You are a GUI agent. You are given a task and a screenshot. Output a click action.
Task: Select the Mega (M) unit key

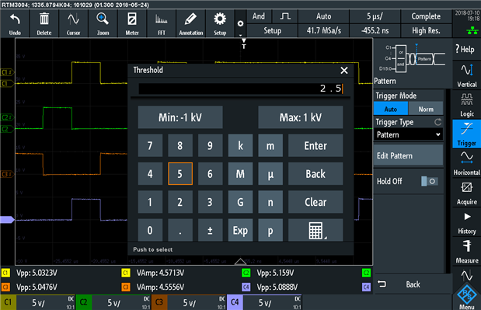pos(240,174)
